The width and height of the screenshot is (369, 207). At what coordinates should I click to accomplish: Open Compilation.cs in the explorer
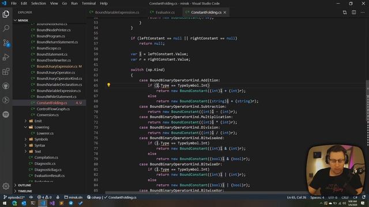46,158
